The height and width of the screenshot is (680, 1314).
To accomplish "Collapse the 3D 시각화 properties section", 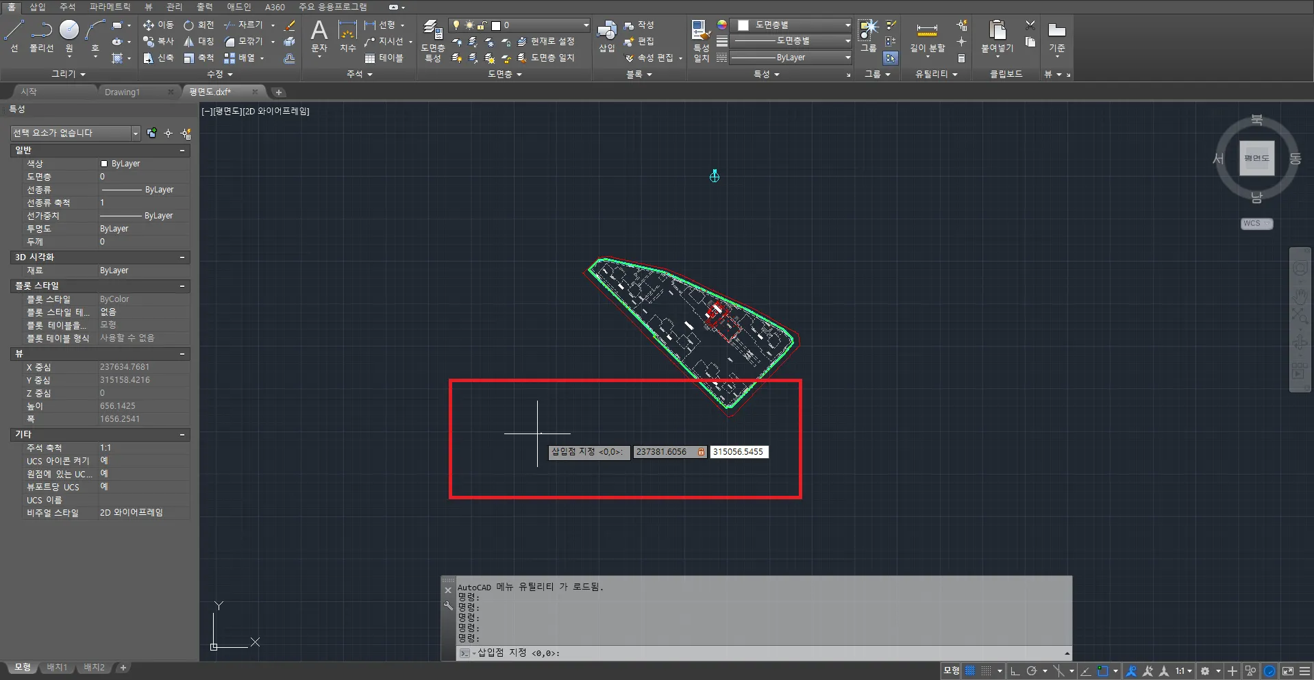I will [182, 257].
